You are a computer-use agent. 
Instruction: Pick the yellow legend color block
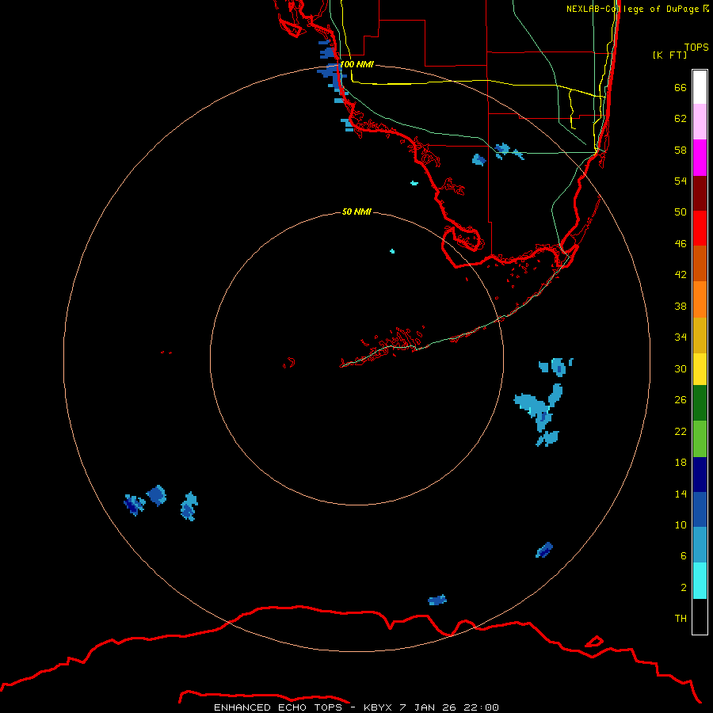coord(700,369)
